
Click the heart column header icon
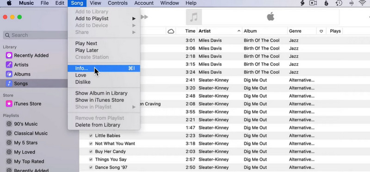(x=321, y=31)
